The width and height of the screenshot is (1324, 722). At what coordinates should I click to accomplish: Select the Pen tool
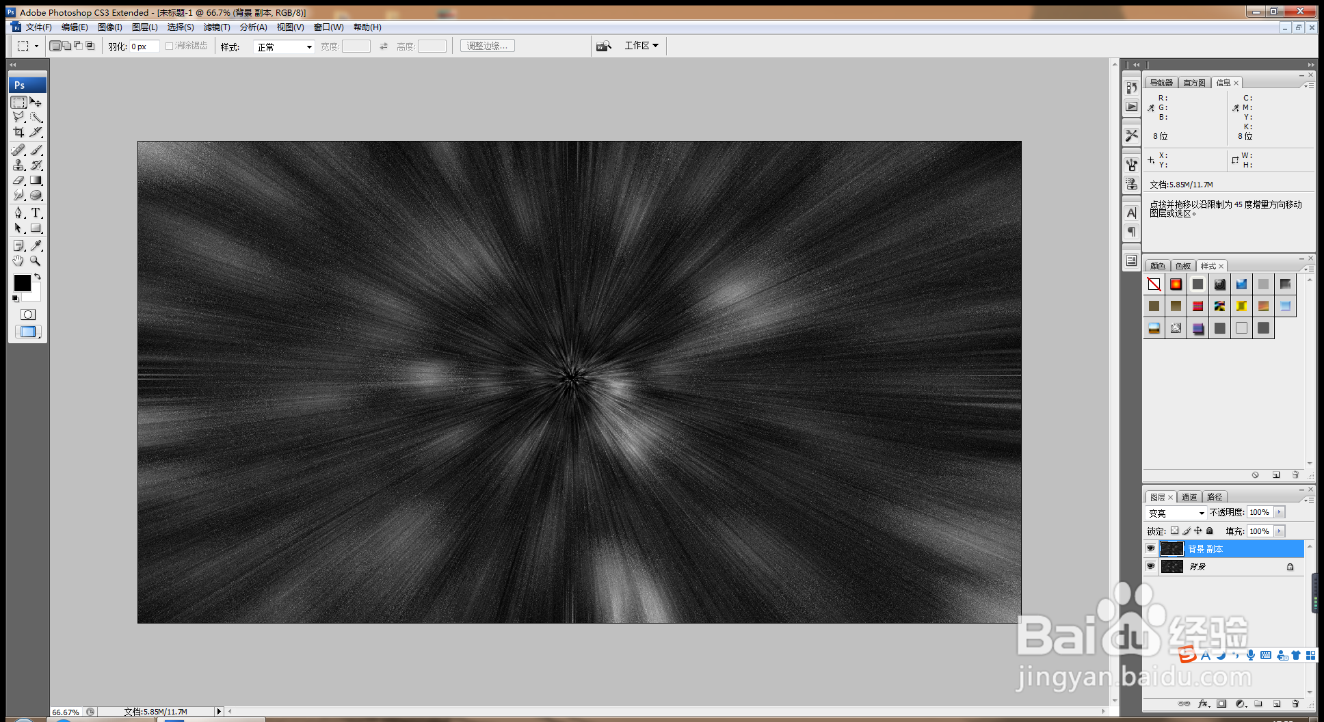tap(19, 213)
